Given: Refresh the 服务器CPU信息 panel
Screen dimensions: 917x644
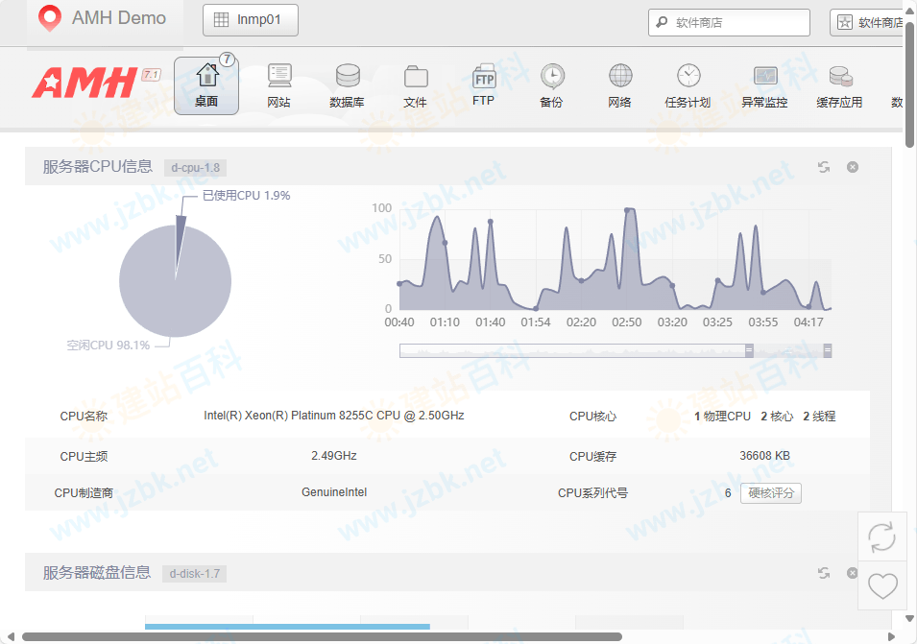Looking at the screenshot, I should click(824, 167).
